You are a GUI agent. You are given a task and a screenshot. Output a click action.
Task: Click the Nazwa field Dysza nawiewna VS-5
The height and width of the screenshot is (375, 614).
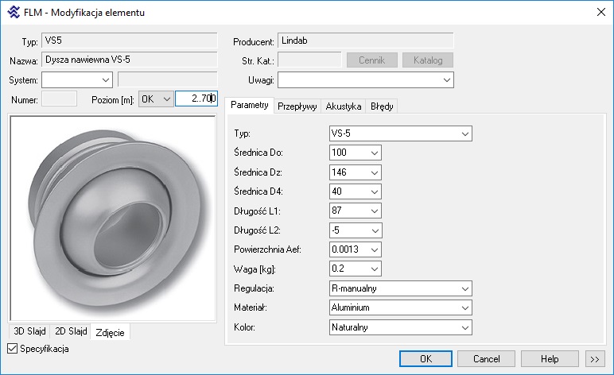(x=129, y=60)
